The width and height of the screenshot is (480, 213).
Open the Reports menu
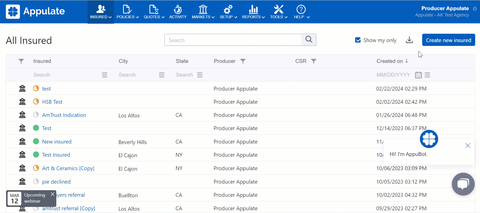click(x=253, y=12)
